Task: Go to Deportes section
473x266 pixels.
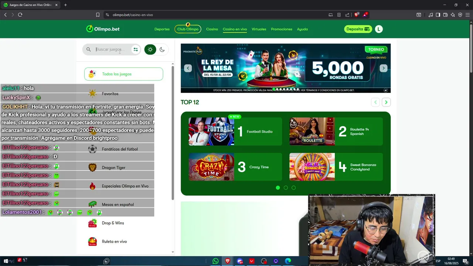Action: coord(162,29)
